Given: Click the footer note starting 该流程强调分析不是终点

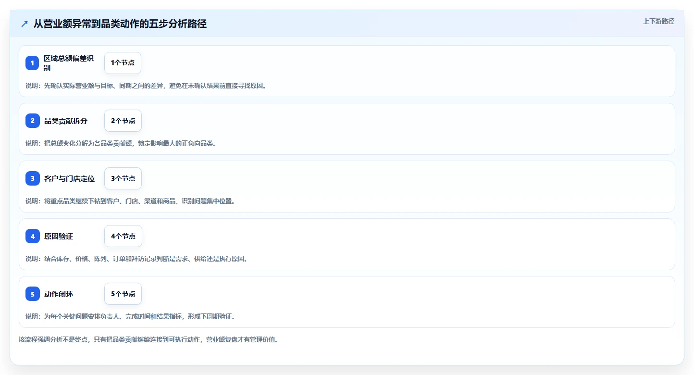Looking at the screenshot, I should (x=149, y=339).
